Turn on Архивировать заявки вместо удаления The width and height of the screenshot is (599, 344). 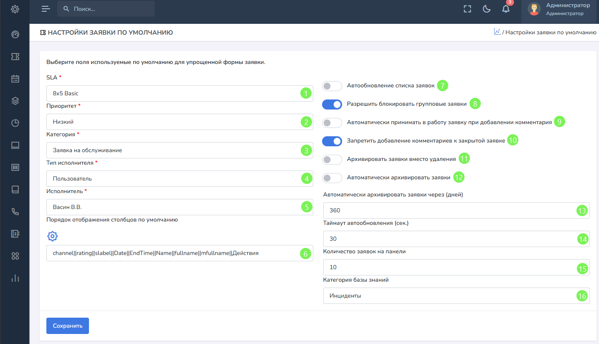332,159
